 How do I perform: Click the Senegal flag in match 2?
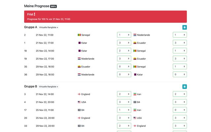tap(79, 35)
